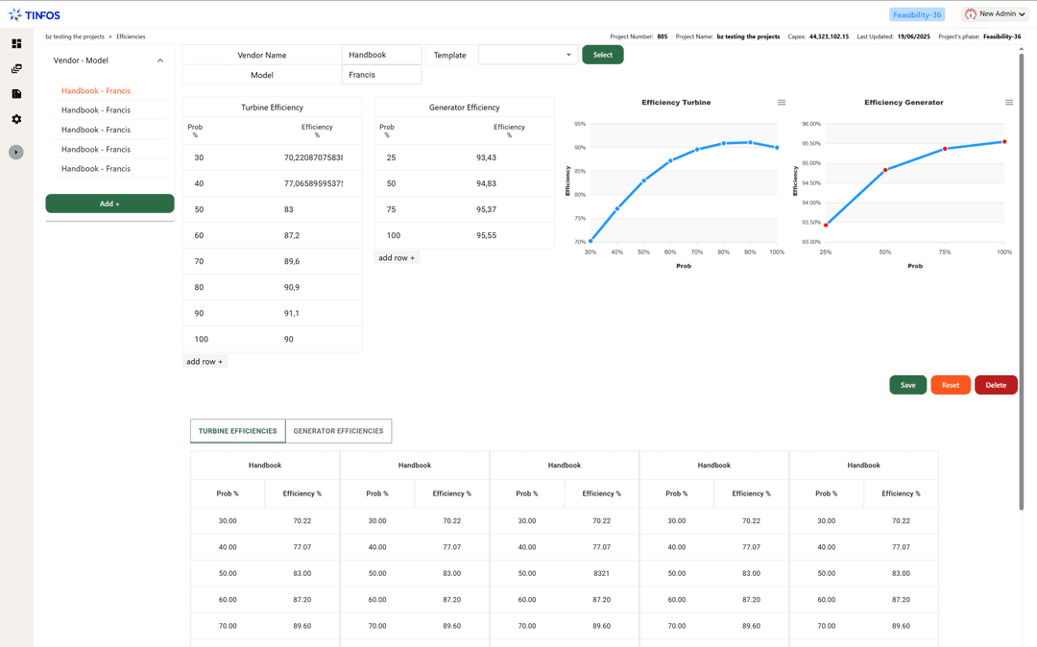Viewport: 1037px width, 647px height.
Task: Select the Turbine Efficiencies tab
Action: point(237,431)
